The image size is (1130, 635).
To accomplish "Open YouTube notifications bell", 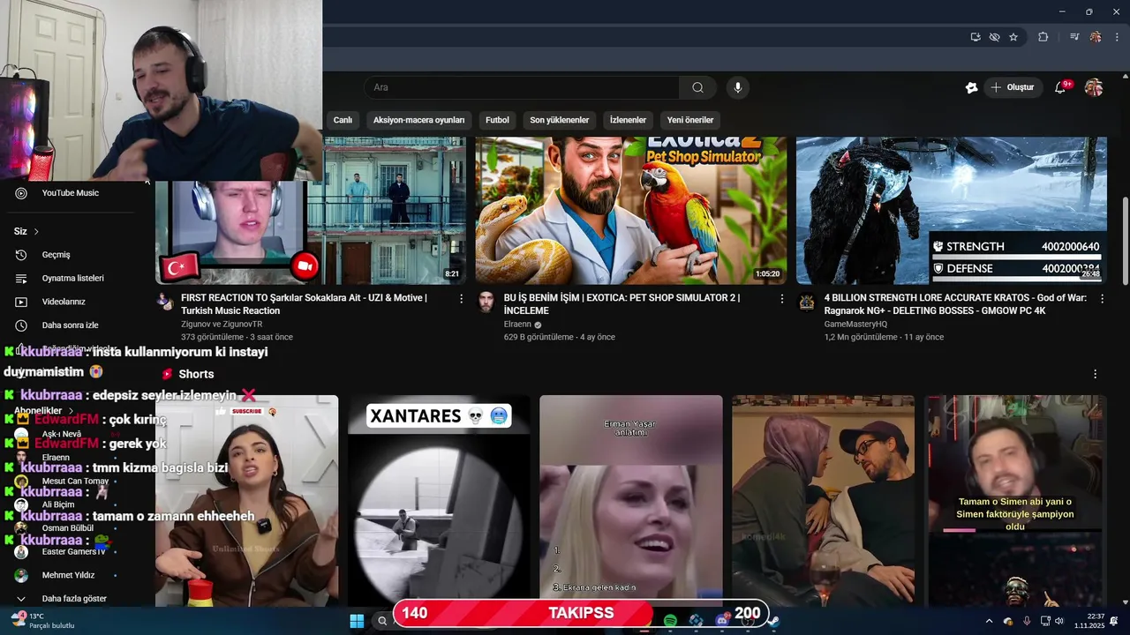I will (1061, 87).
